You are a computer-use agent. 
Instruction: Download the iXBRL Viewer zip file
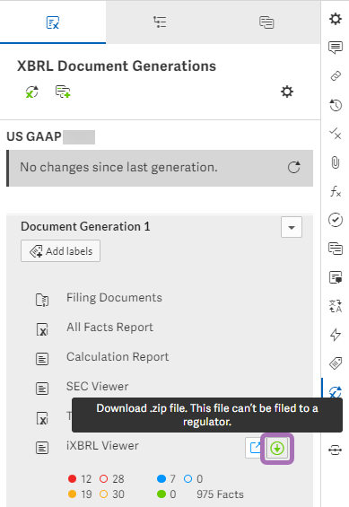pyautogui.click(x=277, y=449)
